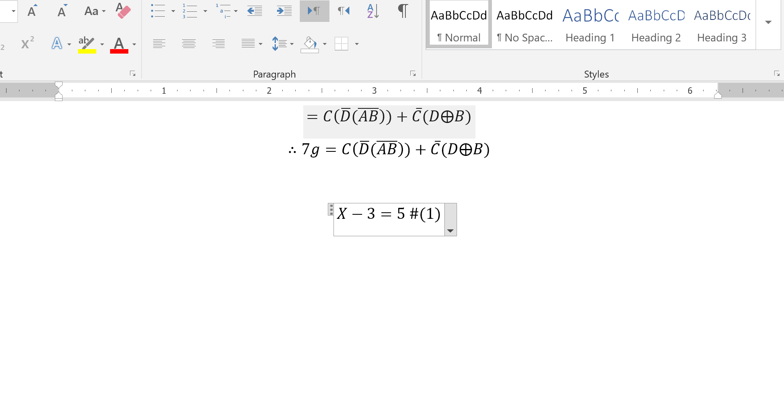Justify paragraph text

pos(248,43)
